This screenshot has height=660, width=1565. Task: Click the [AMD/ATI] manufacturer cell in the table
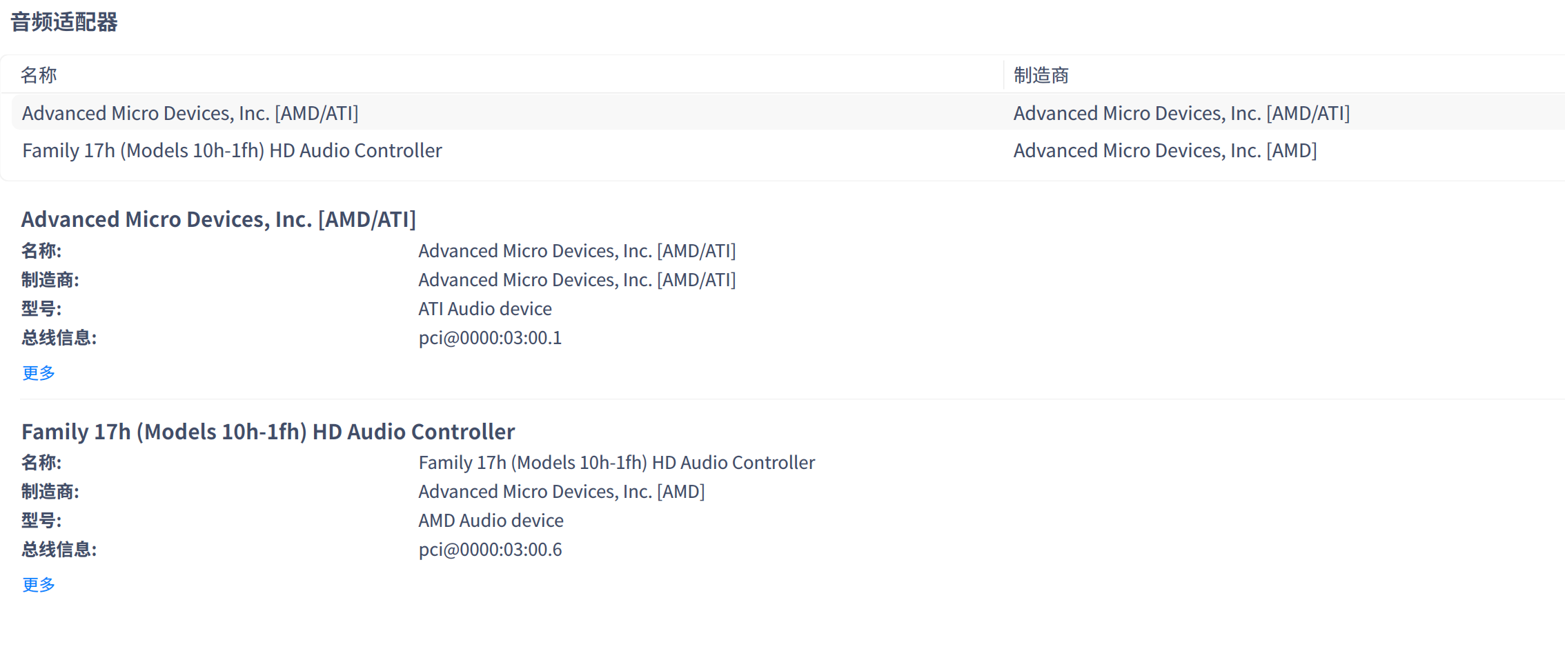(1181, 113)
